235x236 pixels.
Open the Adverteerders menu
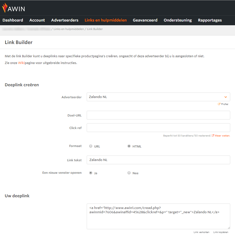pyautogui.click(x=65, y=20)
